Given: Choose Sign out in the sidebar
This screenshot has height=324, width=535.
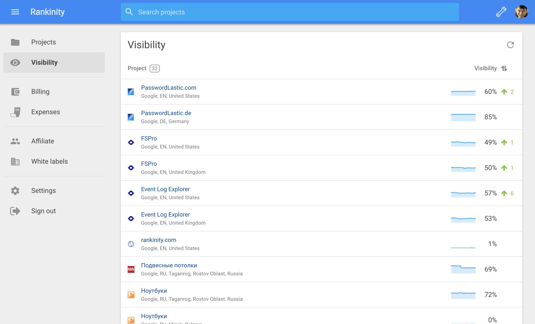Looking at the screenshot, I should (x=54, y=211).
